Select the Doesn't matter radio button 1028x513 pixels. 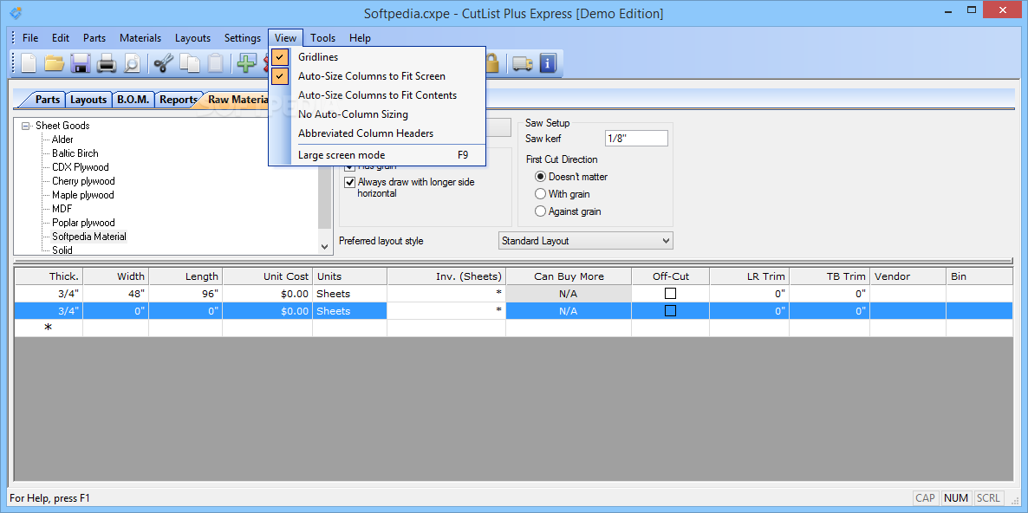click(541, 176)
